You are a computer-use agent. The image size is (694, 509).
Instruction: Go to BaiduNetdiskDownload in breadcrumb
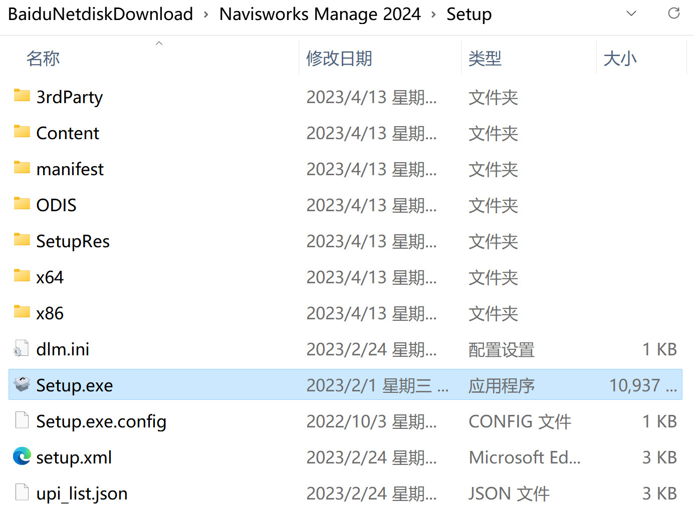[101, 14]
